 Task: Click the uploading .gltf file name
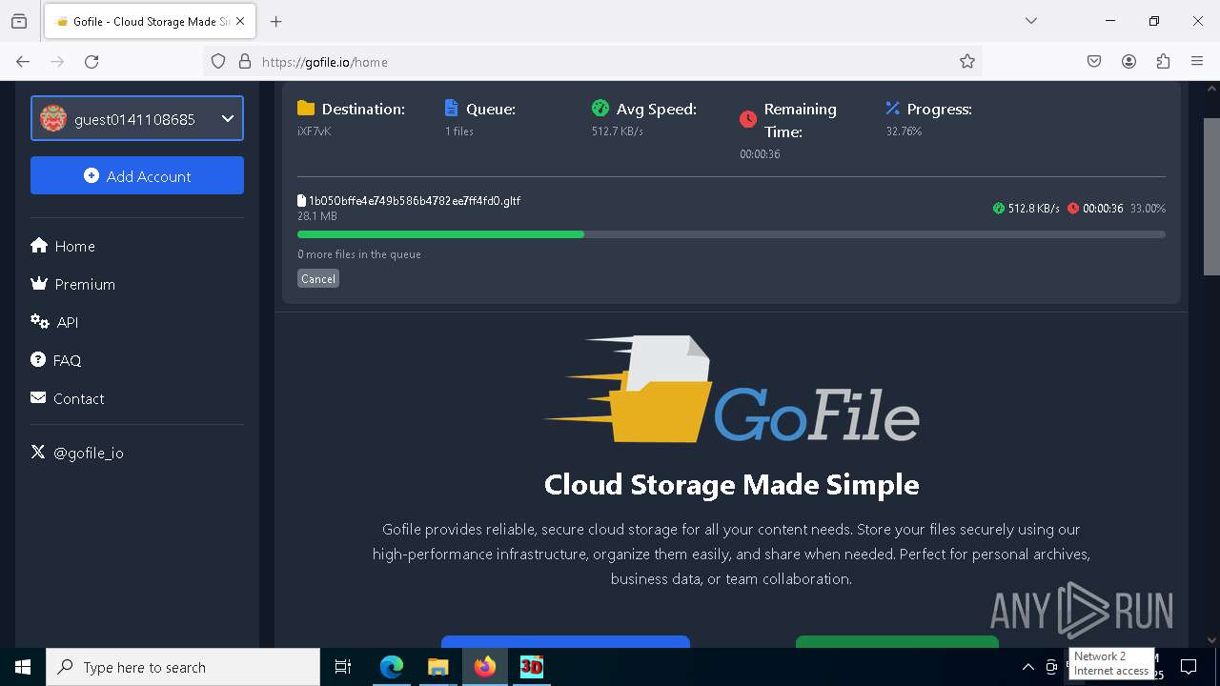[x=414, y=201]
